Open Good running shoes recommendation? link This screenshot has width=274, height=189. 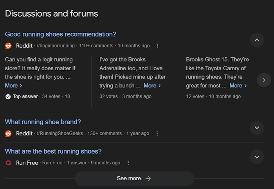[60, 34]
